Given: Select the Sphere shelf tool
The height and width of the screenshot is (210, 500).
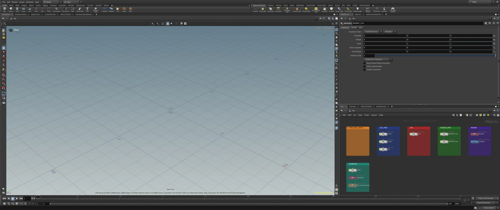Looking at the screenshot, I should point(11,9).
